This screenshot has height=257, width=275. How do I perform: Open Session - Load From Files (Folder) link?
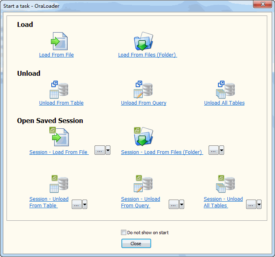pos(162,152)
